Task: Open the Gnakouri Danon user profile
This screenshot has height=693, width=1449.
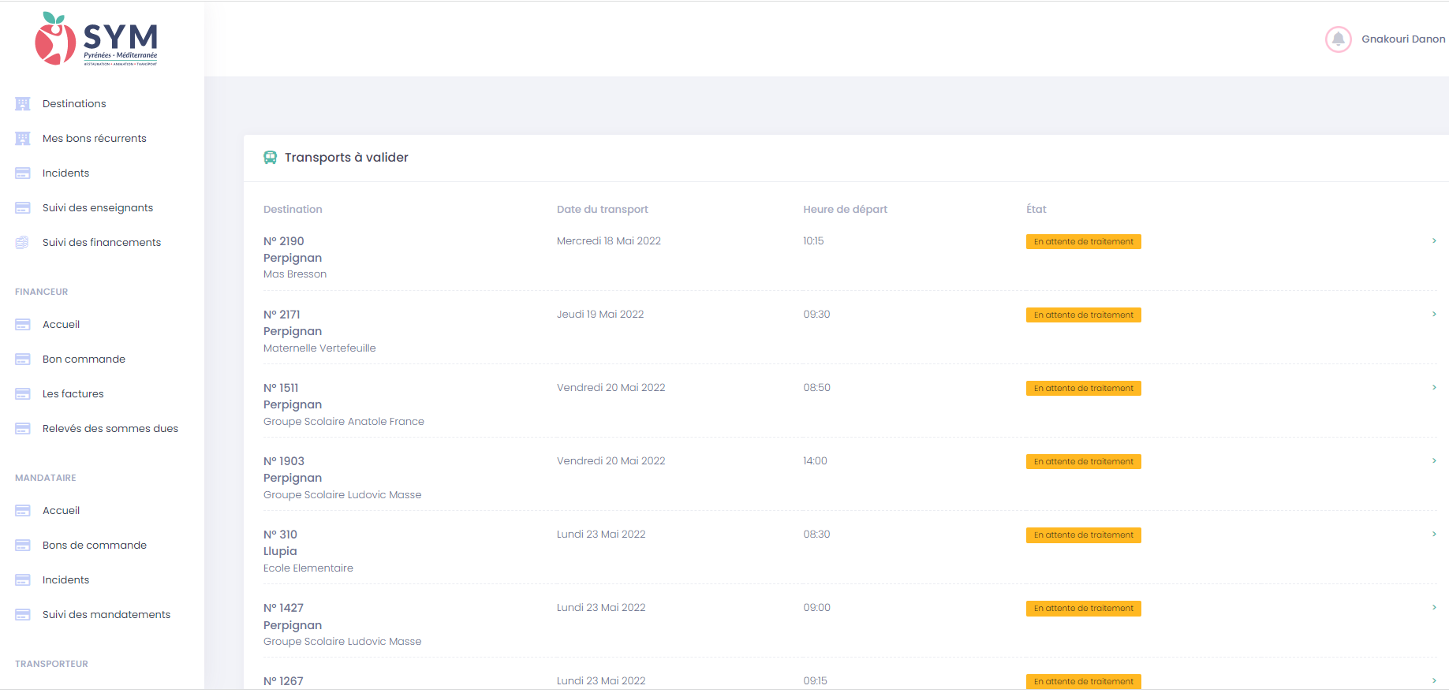Action: (1402, 39)
